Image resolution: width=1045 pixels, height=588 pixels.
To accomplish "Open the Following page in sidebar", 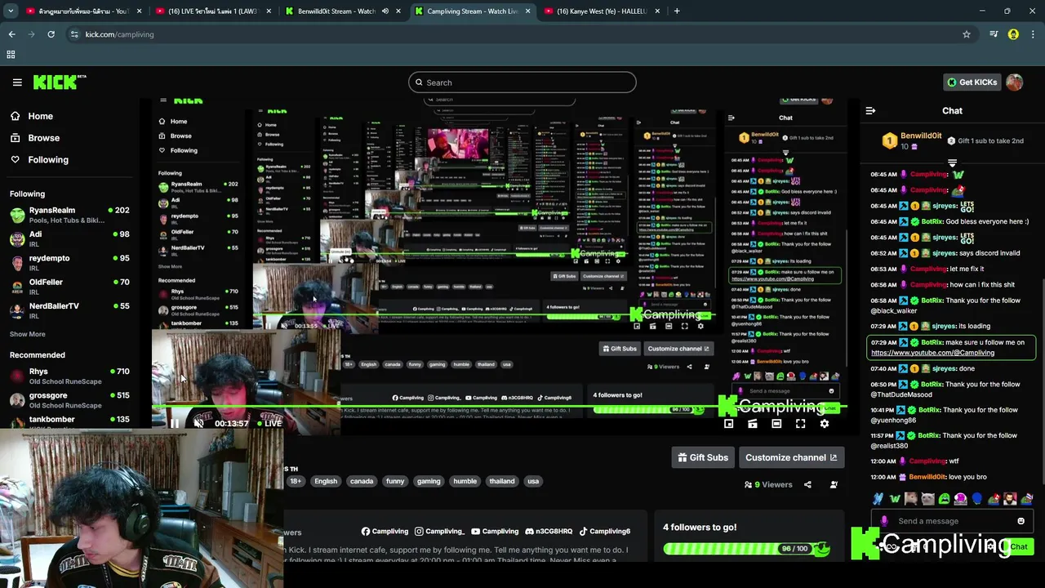I will (47, 159).
